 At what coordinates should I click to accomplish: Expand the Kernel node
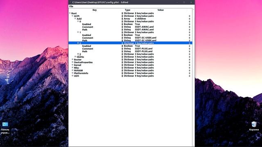click(x=72, y=65)
